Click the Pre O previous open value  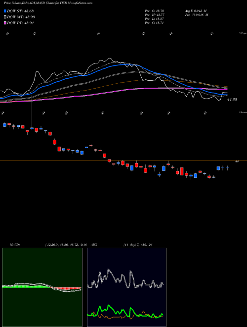[x=155, y=10]
